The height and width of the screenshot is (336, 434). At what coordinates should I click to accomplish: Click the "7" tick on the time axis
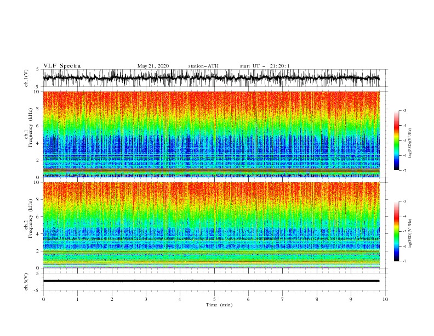tap(283, 299)
